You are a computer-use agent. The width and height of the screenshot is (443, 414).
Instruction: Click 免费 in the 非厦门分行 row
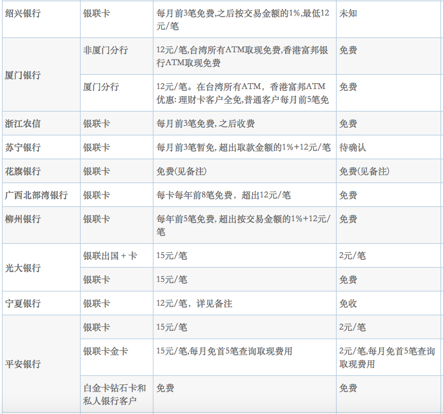348,50
